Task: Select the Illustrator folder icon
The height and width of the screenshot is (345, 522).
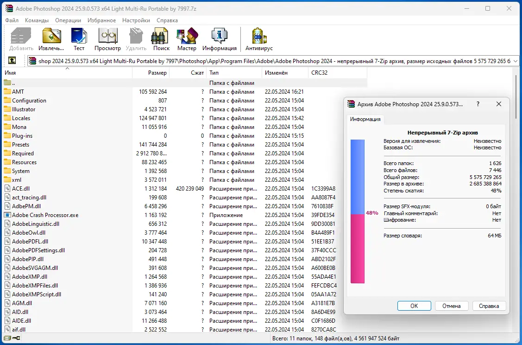Action: (x=7, y=109)
